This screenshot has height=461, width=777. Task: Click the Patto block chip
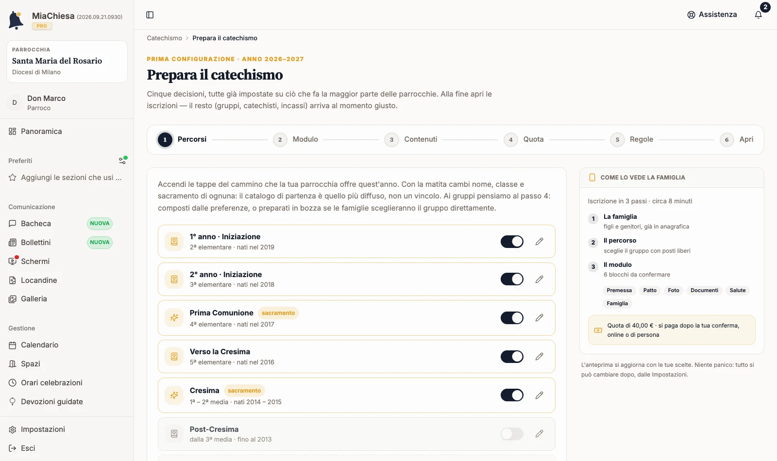coord(650,291)
